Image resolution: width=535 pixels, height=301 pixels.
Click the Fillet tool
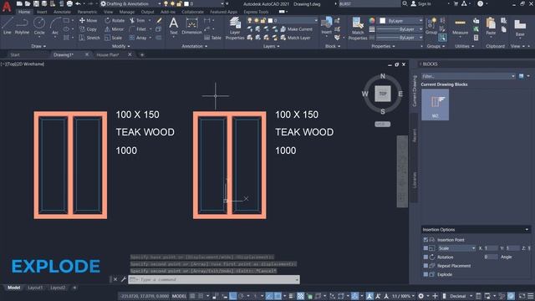point(138,29)
